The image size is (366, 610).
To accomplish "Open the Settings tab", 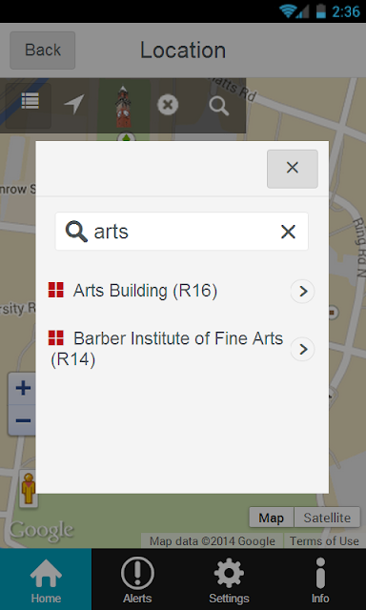I will [x=229, y=579].
